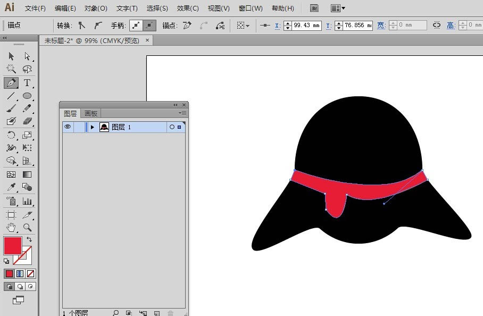Switch to the 画板 tab

coord(91,113)
